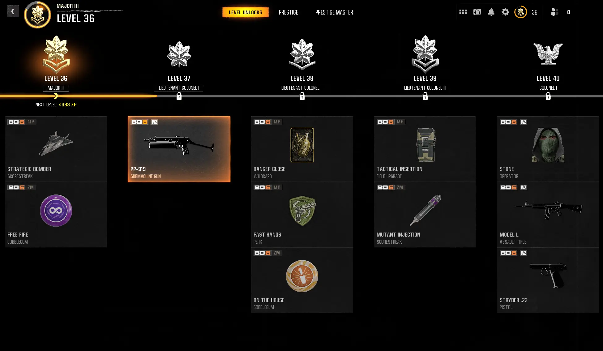This screenshot has height=351, width=603.
Task: Open the settings gear icon
Action: [505, 12]
